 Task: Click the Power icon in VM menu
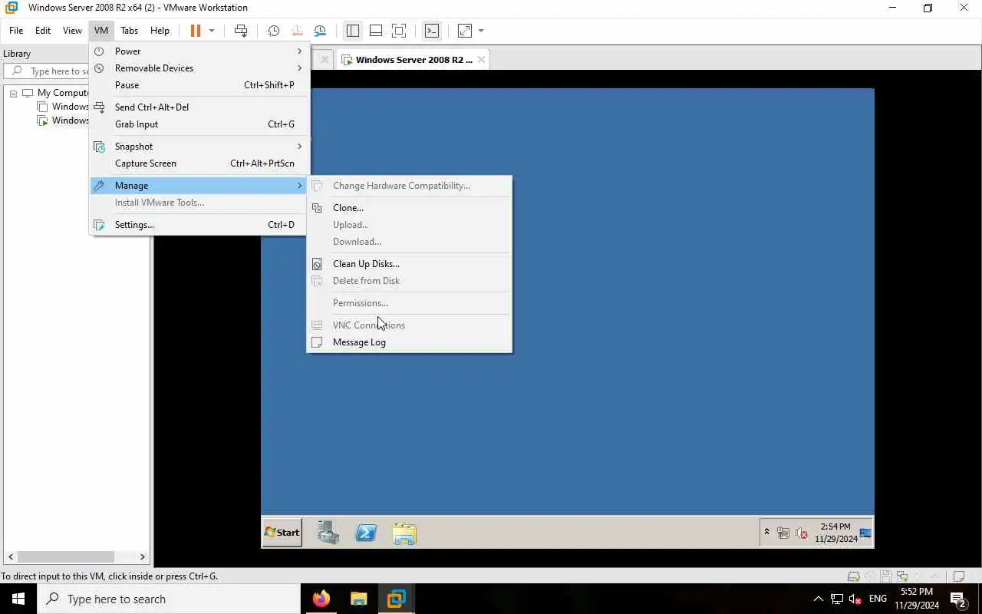click(x=99, y=51)
